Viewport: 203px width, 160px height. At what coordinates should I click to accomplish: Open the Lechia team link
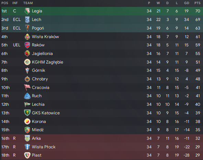coord(38,104)
